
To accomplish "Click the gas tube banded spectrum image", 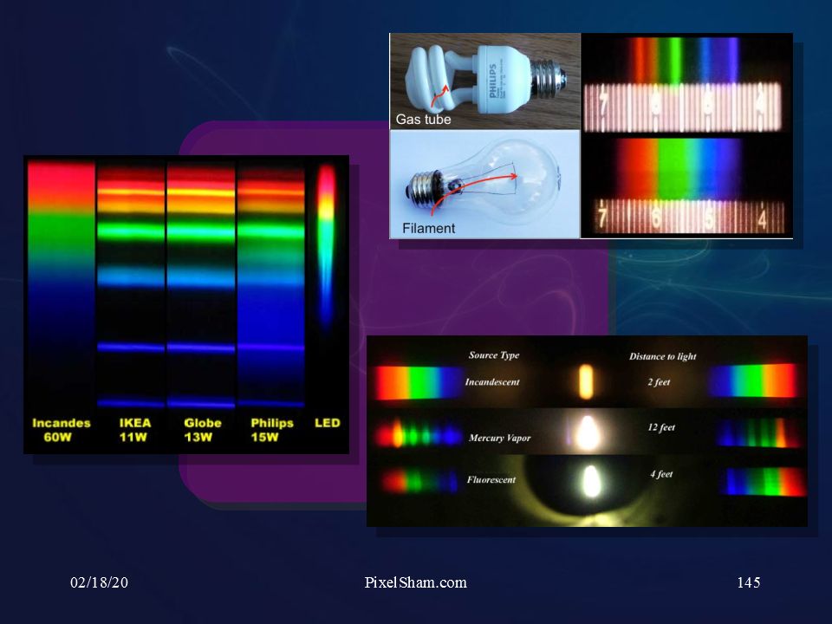I will 686,84.
